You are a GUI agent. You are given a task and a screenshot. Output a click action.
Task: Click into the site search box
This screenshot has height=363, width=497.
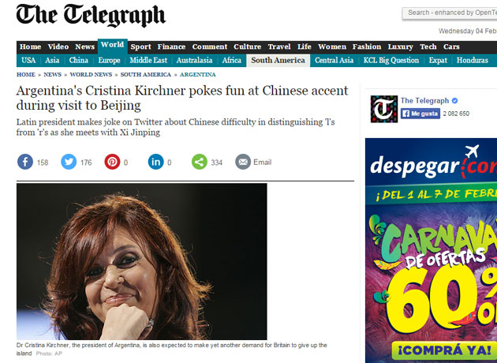[x=450, y=13]
